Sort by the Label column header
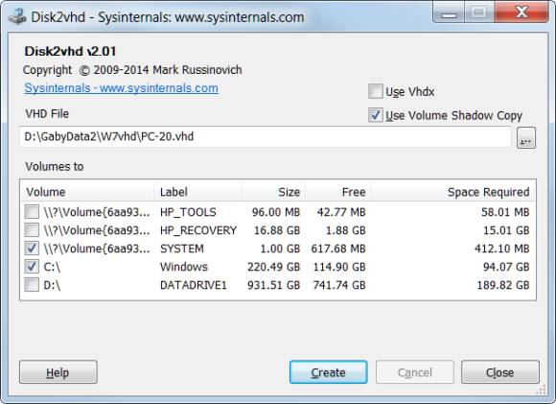The height and width of the screenshot is (404, 556). [x=197, y=192]
